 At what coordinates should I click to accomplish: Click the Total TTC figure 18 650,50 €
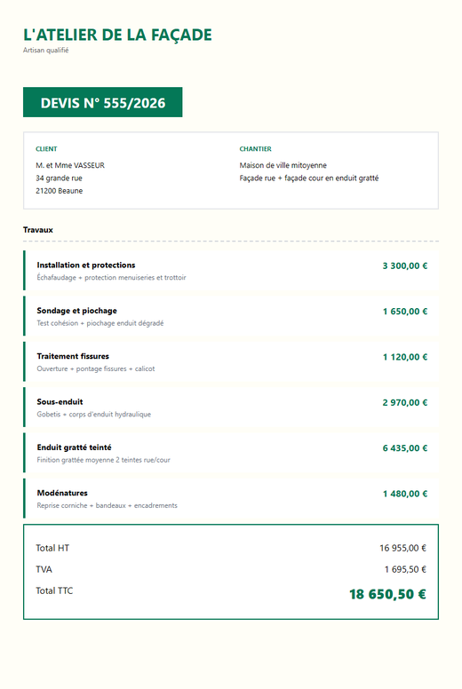387,594
